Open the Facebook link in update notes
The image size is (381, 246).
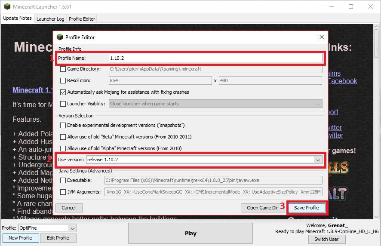[342, 81]
